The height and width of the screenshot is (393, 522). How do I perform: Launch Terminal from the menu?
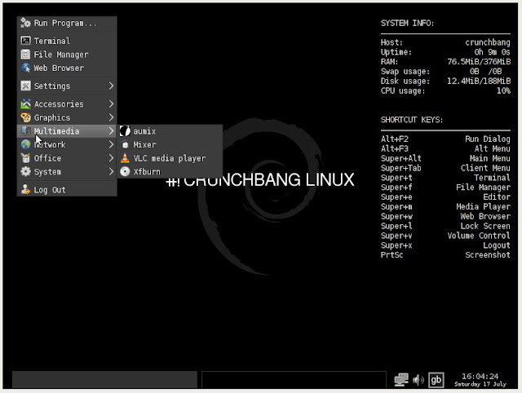[67, 41]
